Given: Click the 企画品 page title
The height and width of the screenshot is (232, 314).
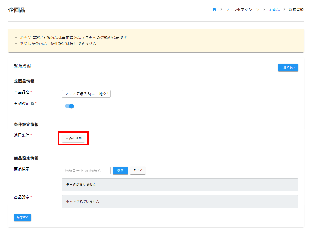Looking at the screenshot, I should pyautogui.click(x=17, y=10).
